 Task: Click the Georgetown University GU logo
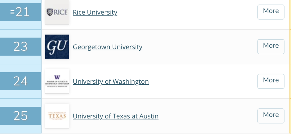(x=57, y=47)
